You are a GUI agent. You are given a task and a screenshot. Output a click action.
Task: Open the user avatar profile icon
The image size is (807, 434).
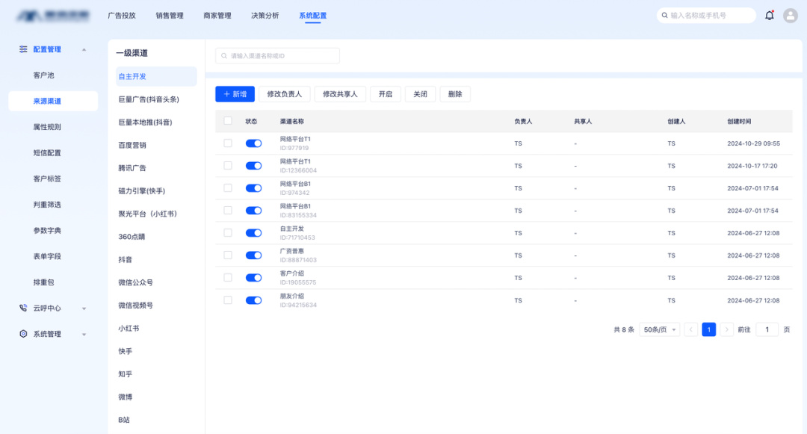[x=791, y=15]
